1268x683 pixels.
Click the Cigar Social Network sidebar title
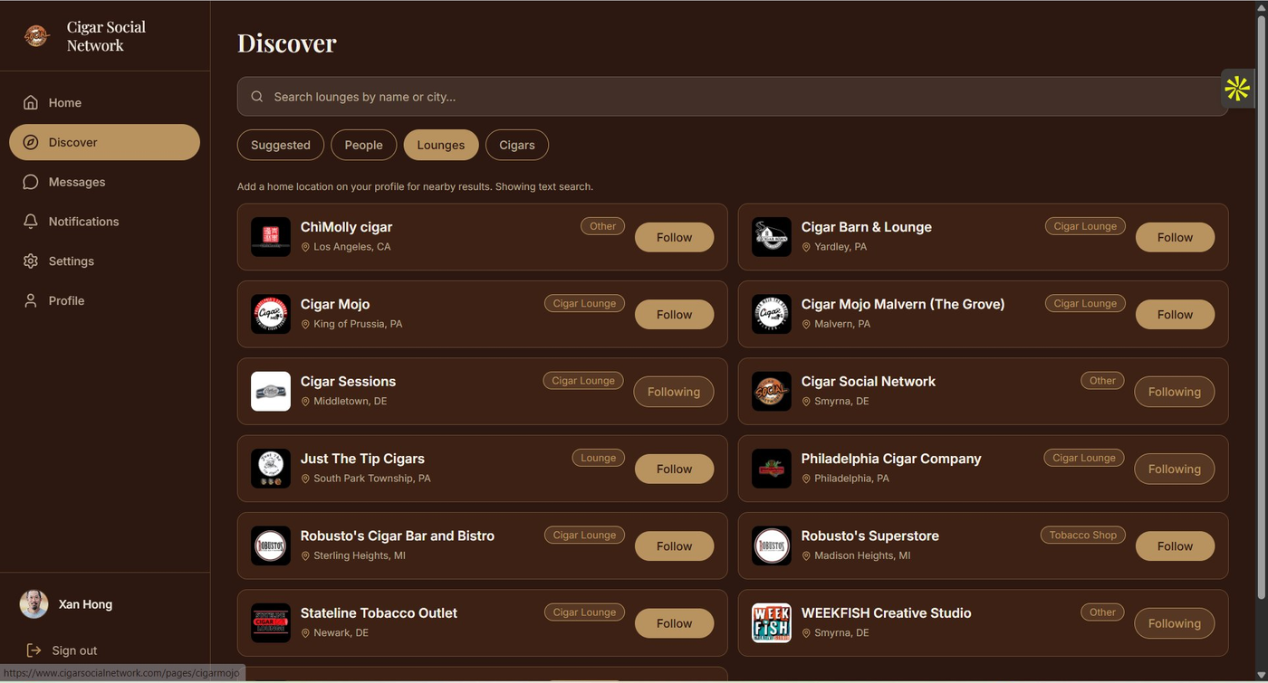point(106,36)
